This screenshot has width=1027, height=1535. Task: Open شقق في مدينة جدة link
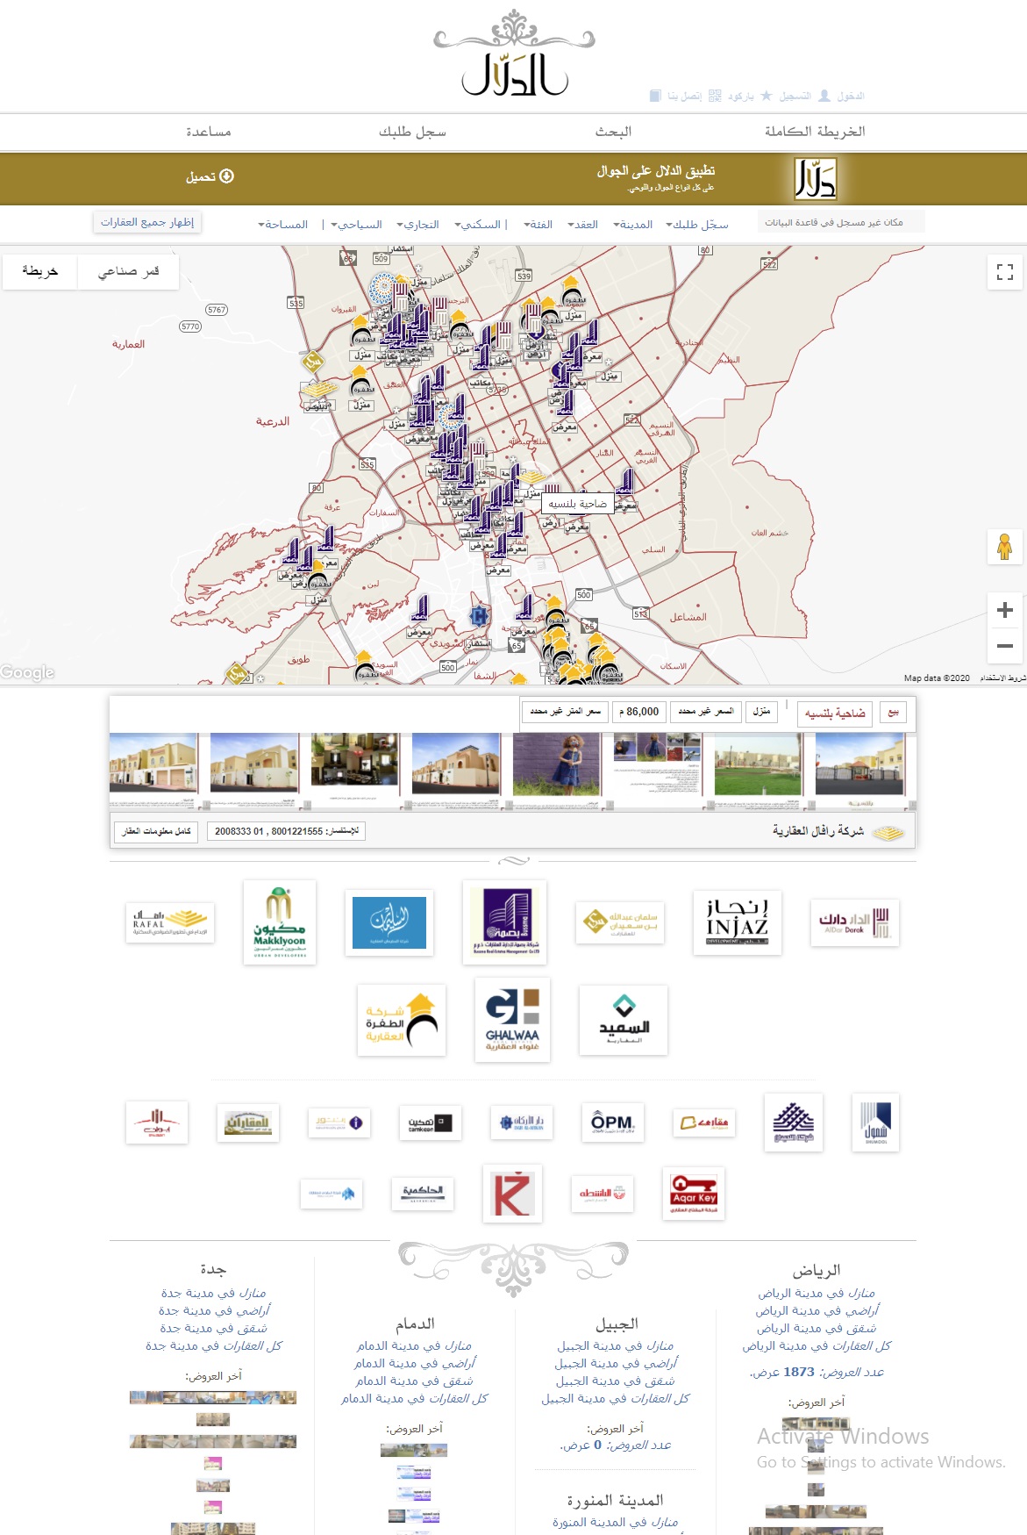(x=213, y=1328)
